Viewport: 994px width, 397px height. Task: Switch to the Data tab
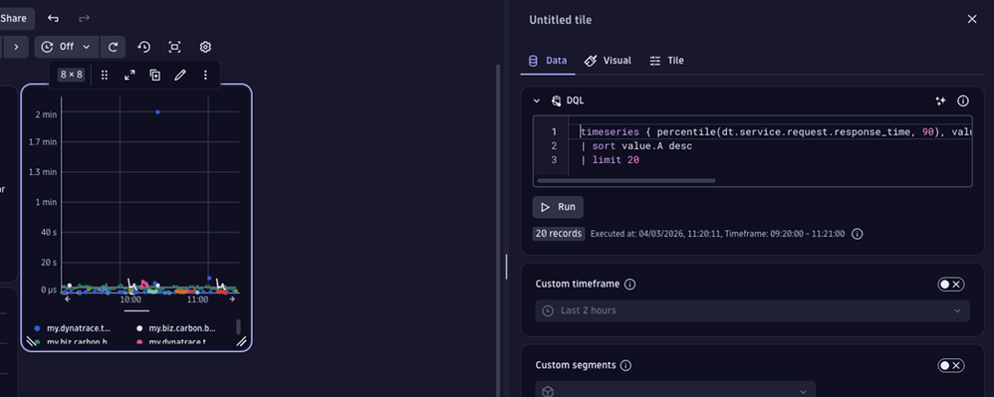(x=548, y=61)
